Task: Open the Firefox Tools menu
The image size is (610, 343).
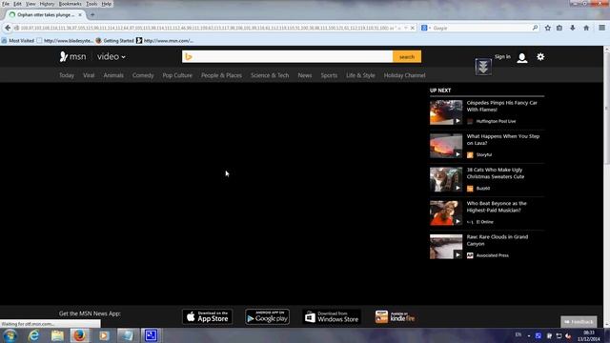Action: 91,4
